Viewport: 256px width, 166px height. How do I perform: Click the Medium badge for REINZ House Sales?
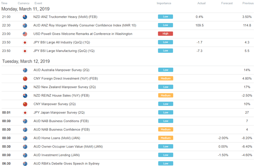coord(166,95)
